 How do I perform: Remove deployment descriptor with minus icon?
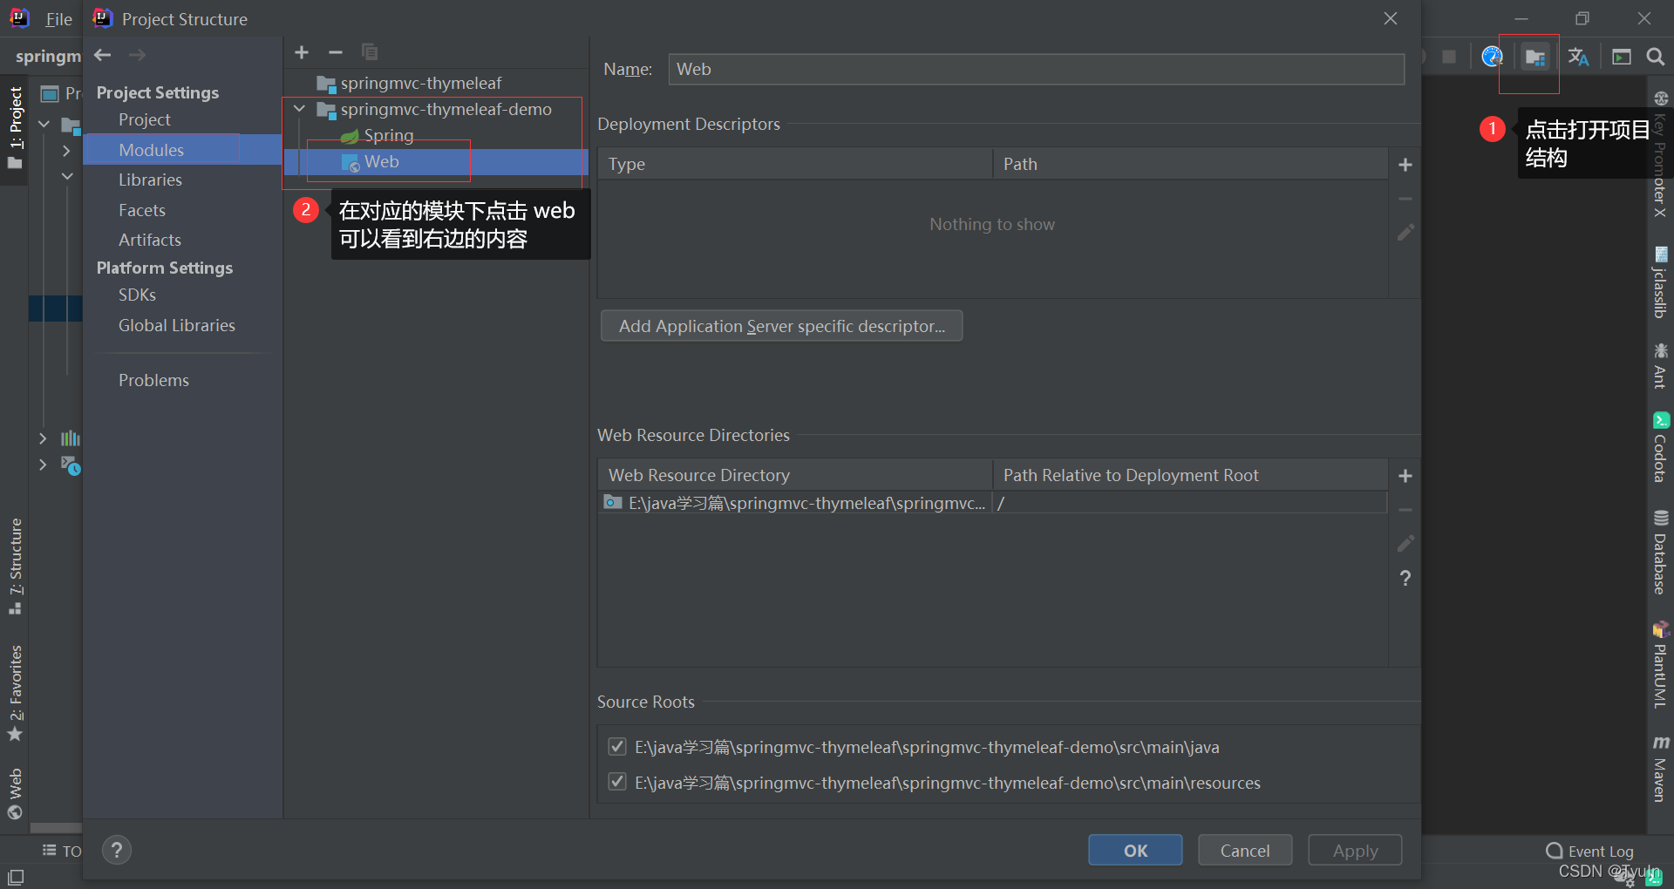tap(1405, 199)
